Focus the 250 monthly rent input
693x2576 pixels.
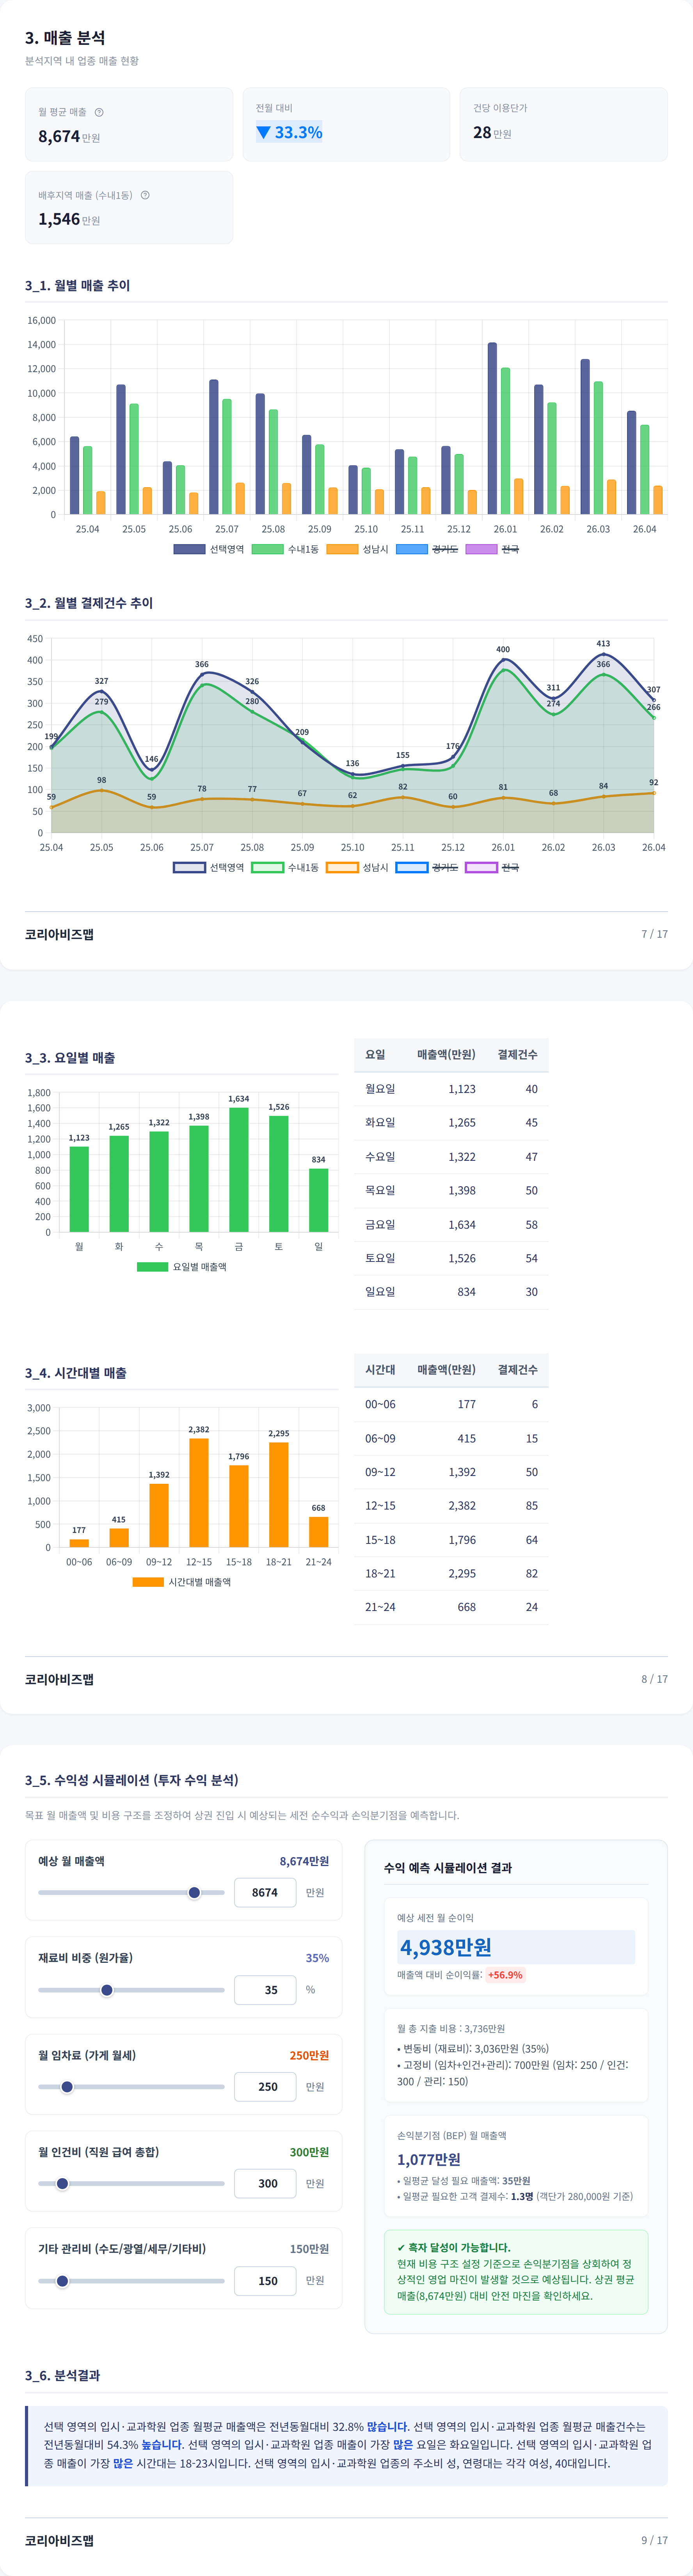point(265,2086)
